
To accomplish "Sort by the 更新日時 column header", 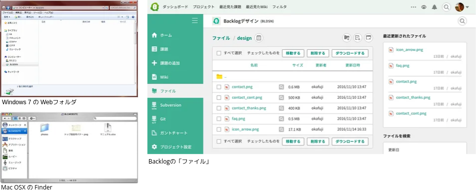I will pyautogui.click(x=353, y=65).
